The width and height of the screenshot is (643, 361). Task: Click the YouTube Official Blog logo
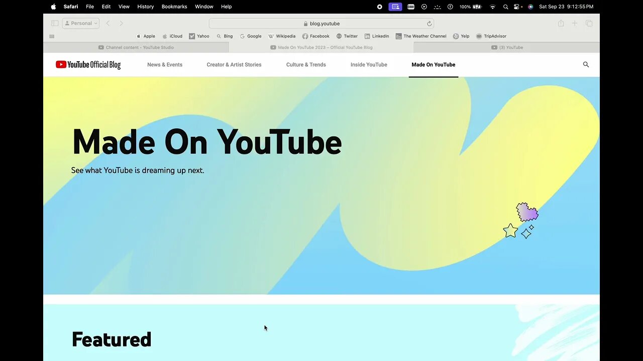coord(88,65)
